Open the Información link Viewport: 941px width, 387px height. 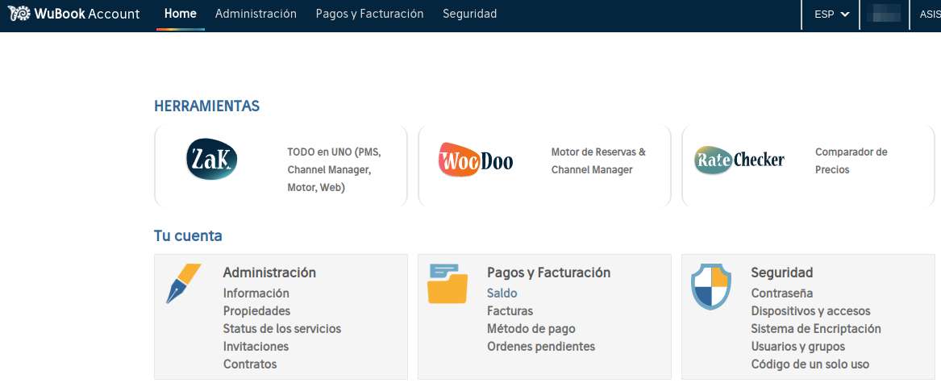256,293
